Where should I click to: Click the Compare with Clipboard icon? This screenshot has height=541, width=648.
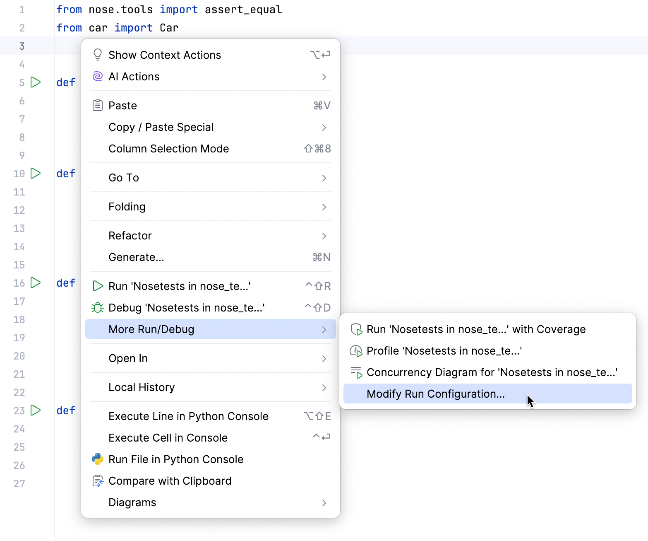coord(98,481)
